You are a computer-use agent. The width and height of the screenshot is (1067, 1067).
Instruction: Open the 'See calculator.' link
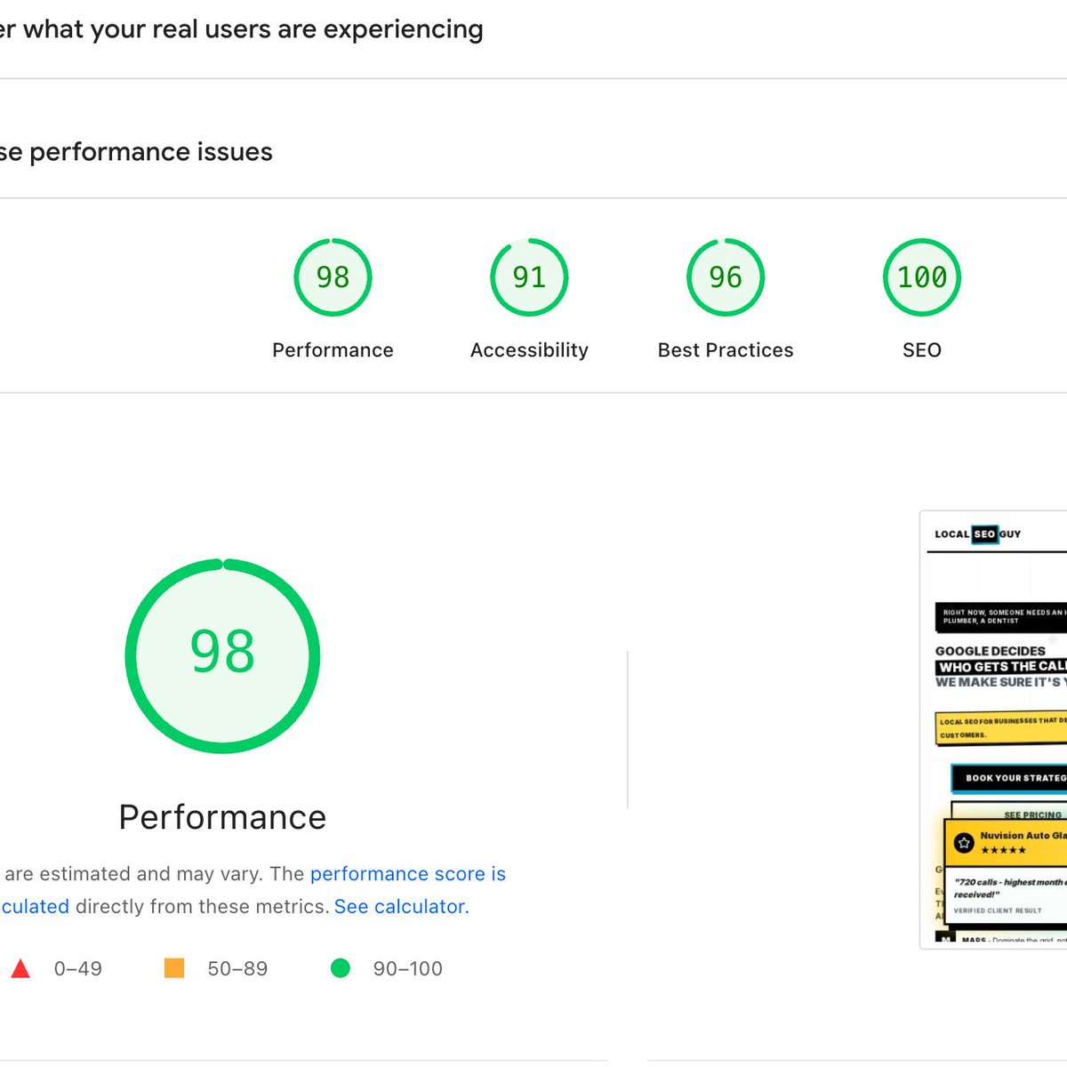(x=402, y=907)
